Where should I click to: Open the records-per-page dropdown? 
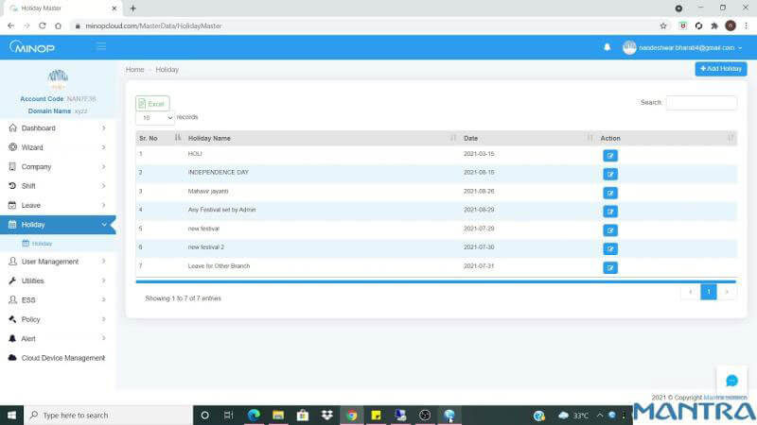click(155, 118)
